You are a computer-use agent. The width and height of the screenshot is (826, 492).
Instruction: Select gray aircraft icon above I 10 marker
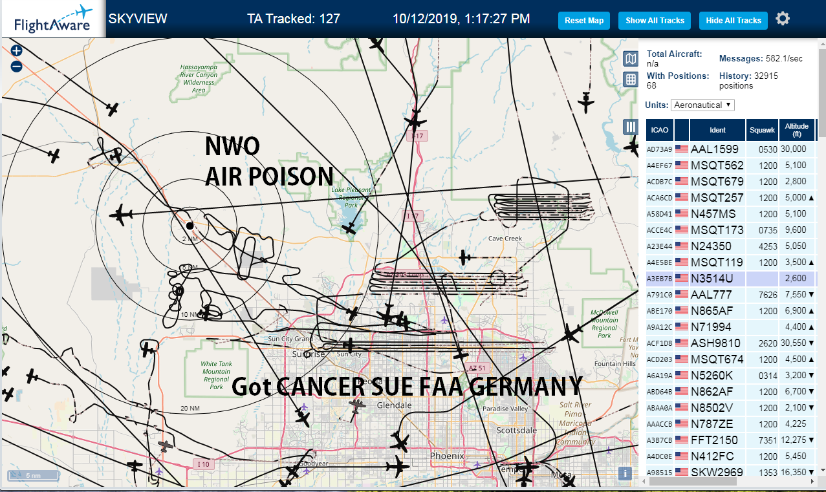pyautogui.click(x=166, y=447)
